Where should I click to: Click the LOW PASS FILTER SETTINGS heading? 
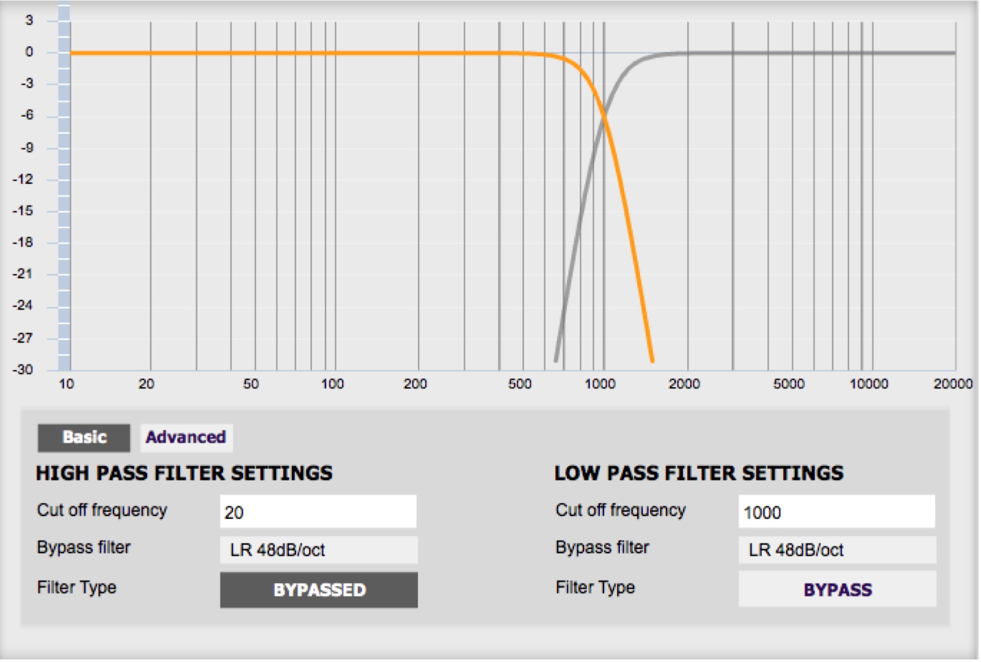click(698, 473)
